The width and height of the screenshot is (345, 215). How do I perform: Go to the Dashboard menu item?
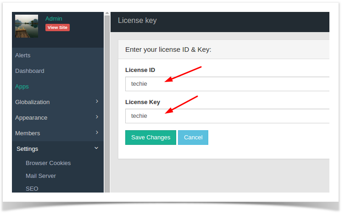[30, 71]
